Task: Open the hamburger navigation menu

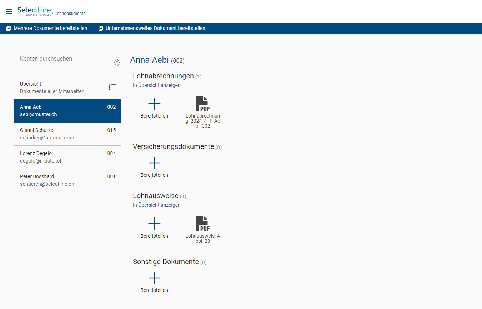Action: pos(9,11)
